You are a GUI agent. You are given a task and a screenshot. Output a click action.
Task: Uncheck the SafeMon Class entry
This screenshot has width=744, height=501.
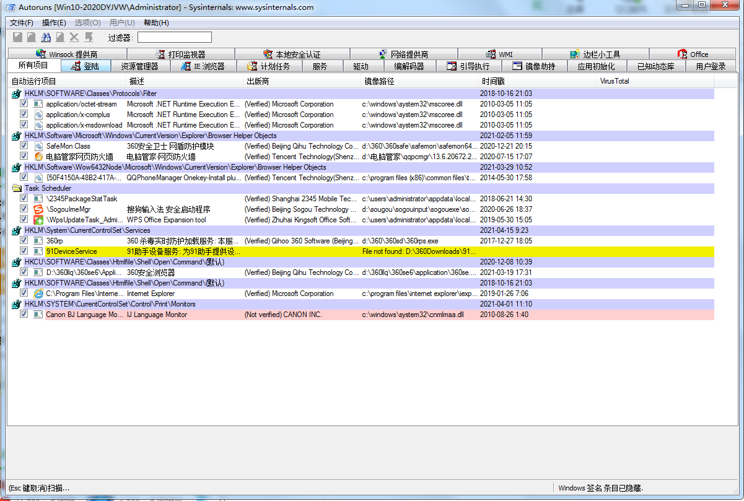(x=24, y=146)
